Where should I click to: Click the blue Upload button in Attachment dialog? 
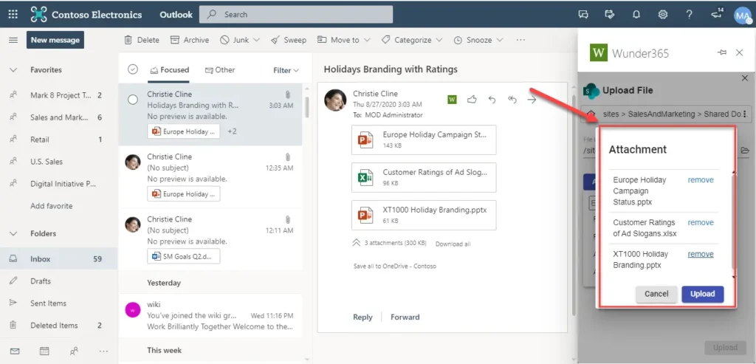[702, 294]
